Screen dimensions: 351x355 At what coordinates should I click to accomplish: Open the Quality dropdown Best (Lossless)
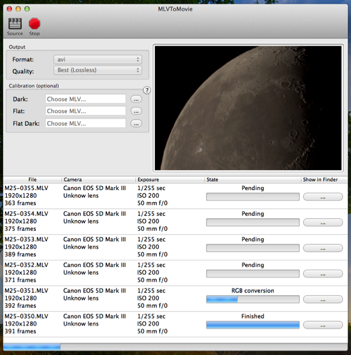coord(97,70)
